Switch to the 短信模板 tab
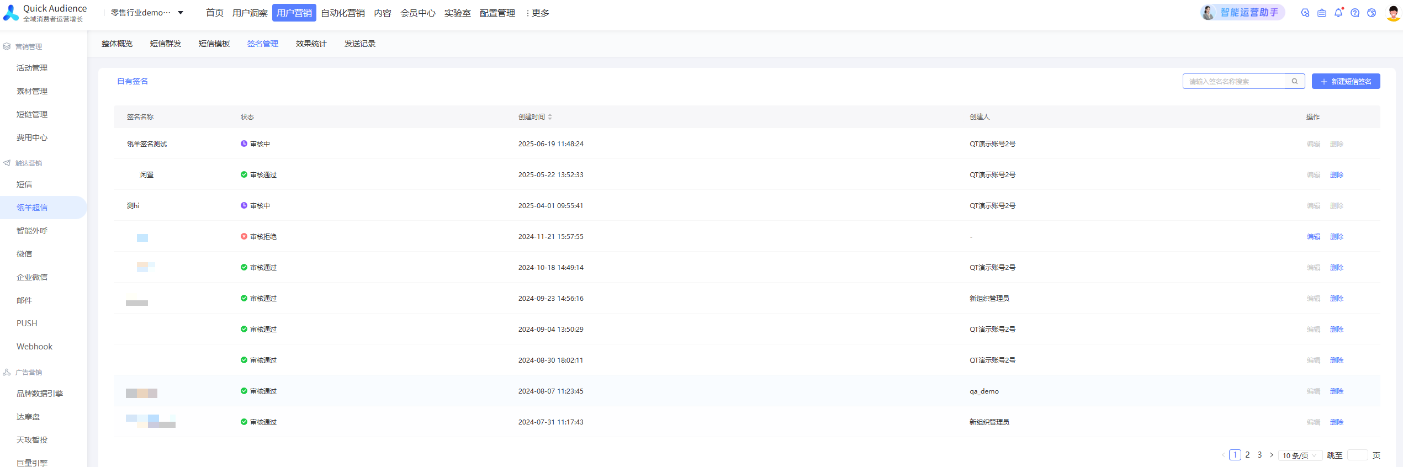 [x=214, y=44]
